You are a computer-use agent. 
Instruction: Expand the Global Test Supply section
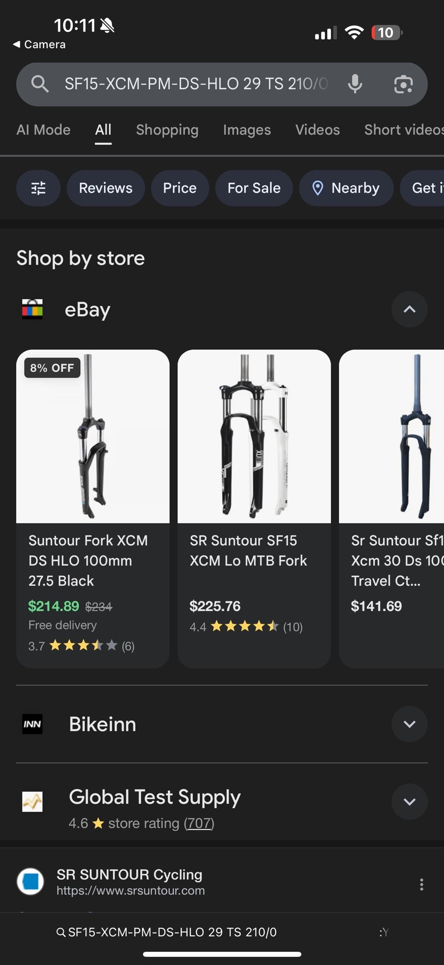(409, 802)
